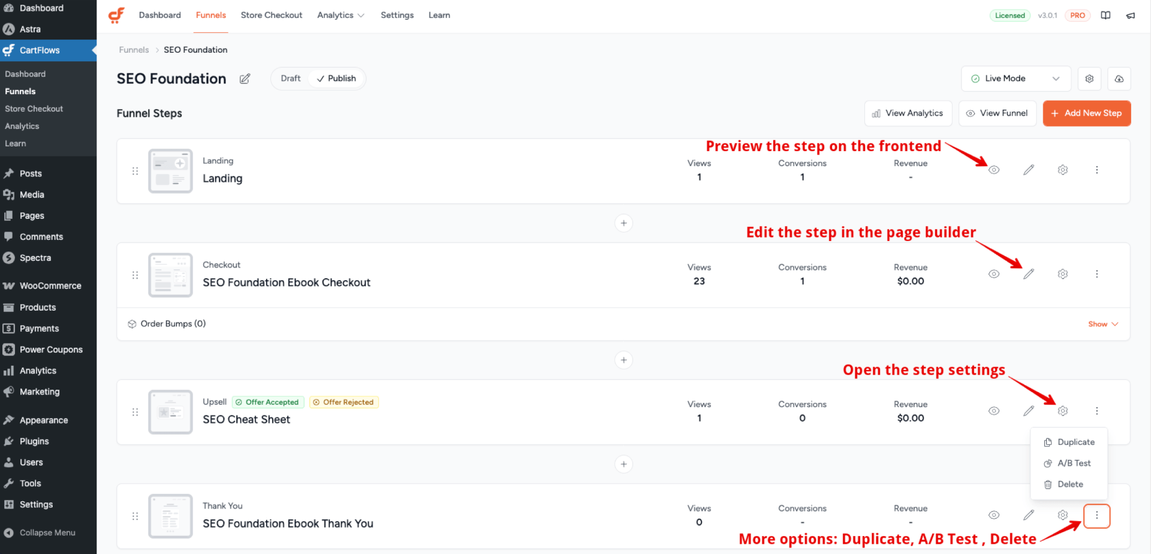Preview the Landing step via eye icon

click(x=994, y=170)
